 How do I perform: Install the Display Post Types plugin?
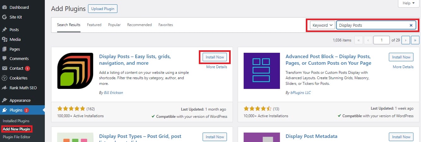(215, 137)
